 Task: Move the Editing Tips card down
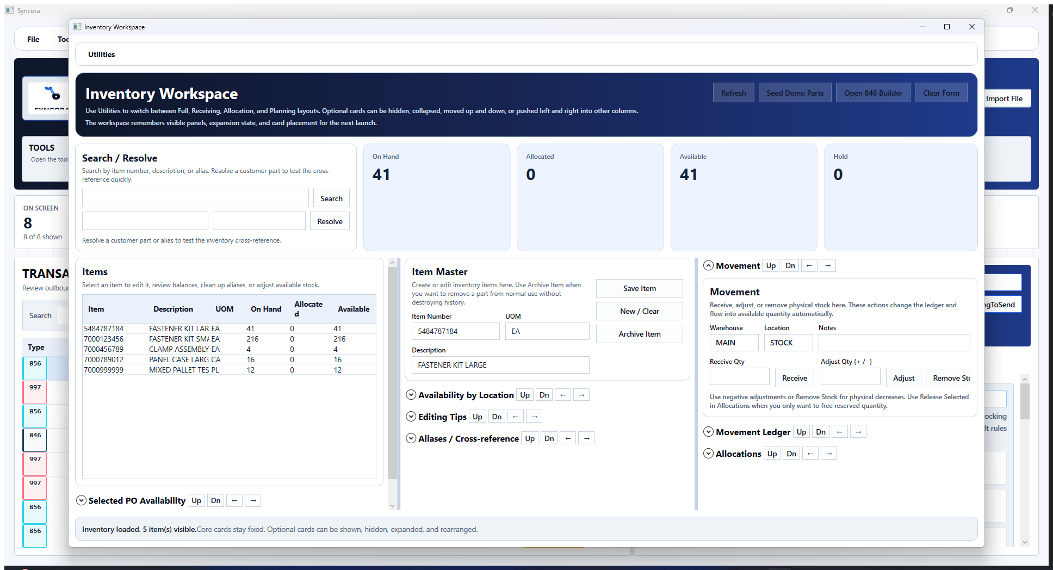(x=496, y=416)
